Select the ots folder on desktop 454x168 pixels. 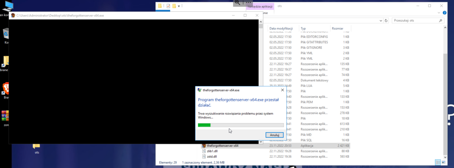[36, 148]
